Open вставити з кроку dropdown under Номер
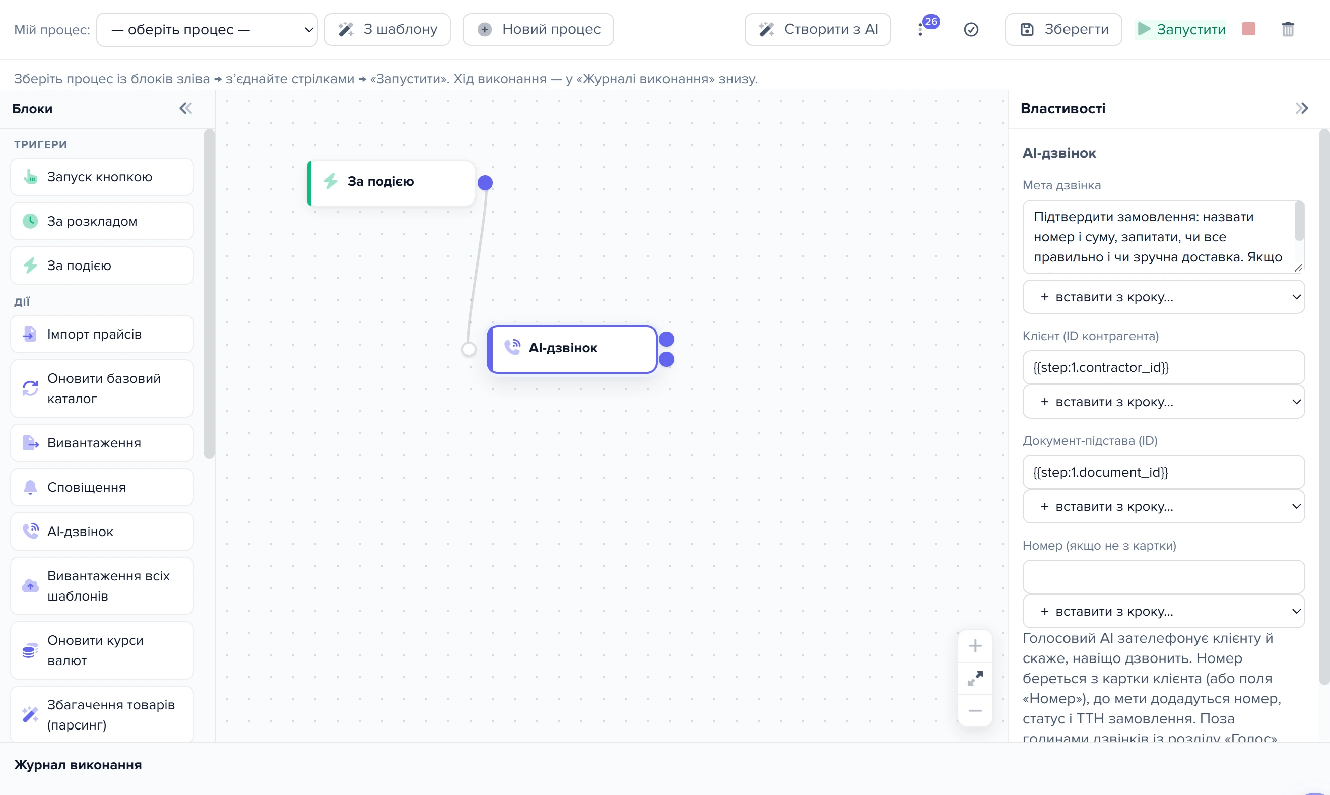The image size is (1330, 795). coord(1163,611)
